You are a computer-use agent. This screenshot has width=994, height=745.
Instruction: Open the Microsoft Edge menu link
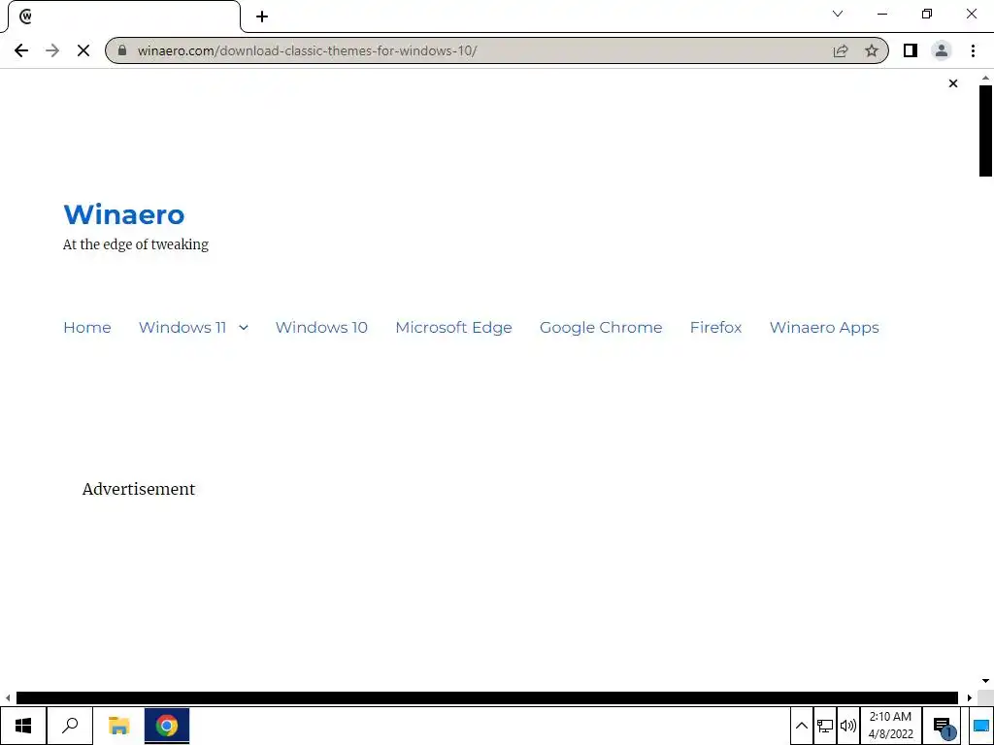(454, 328)
